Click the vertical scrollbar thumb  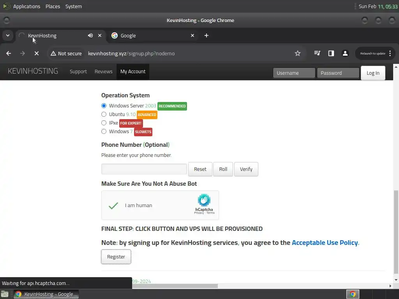(396, 232)
